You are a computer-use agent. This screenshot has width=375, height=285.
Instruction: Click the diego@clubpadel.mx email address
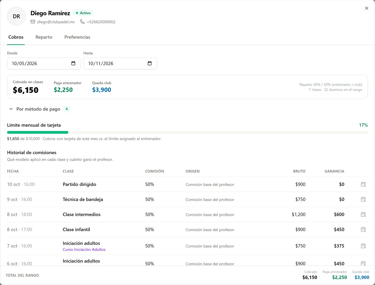coord(56,22)
